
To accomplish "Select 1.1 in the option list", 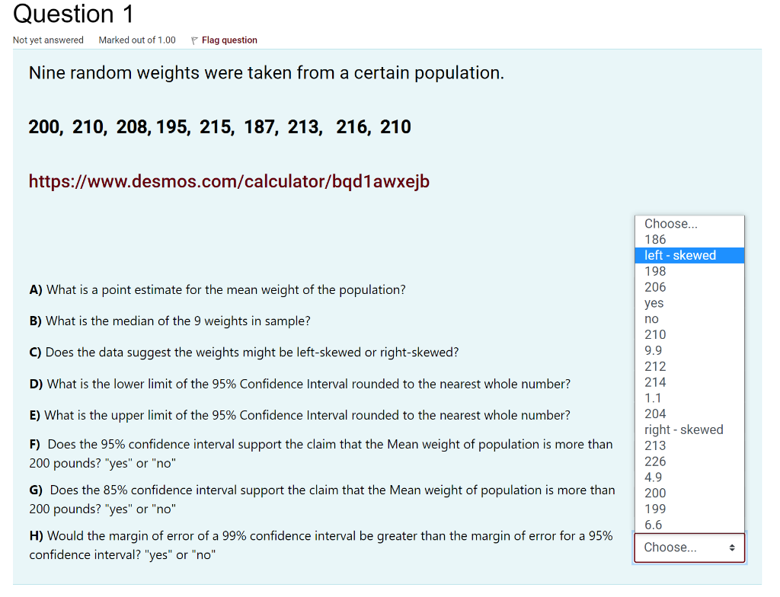I will [651, 397].
